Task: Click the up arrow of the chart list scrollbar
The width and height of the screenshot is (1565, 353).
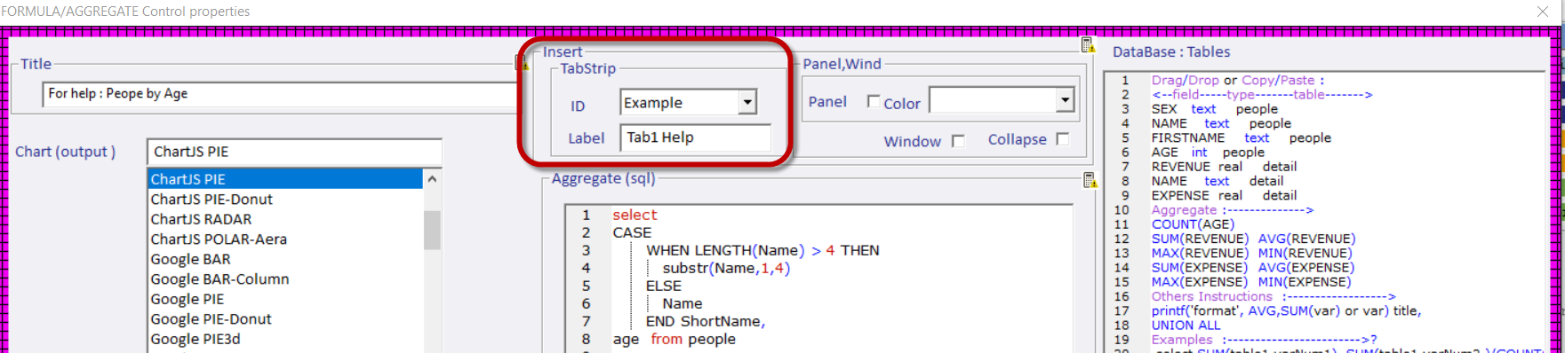Action: 433,179
